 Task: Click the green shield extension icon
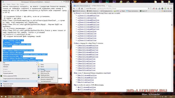click(165, 8)
